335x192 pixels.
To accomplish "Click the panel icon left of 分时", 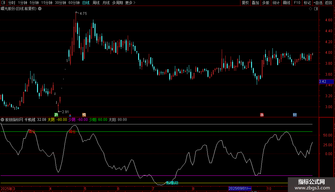I will coord(3,3).
